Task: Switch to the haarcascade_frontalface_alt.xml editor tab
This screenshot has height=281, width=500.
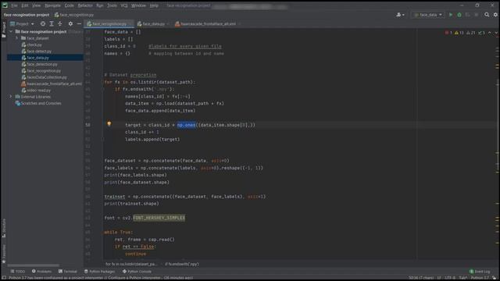Action: [x=208, y=24]
